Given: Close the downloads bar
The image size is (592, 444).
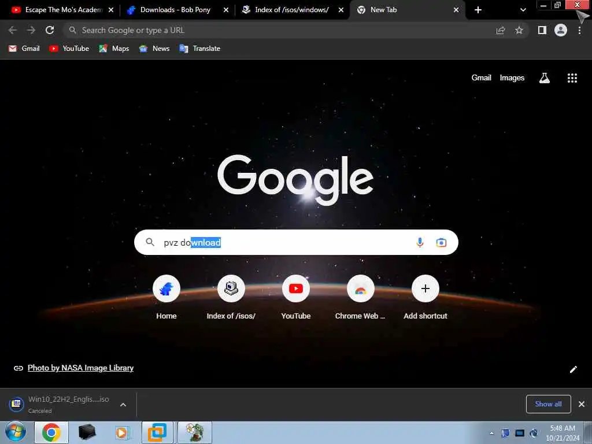Looking at the screenshot, I should tap(582, 404).
